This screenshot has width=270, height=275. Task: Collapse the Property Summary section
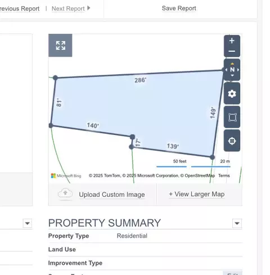237,223
